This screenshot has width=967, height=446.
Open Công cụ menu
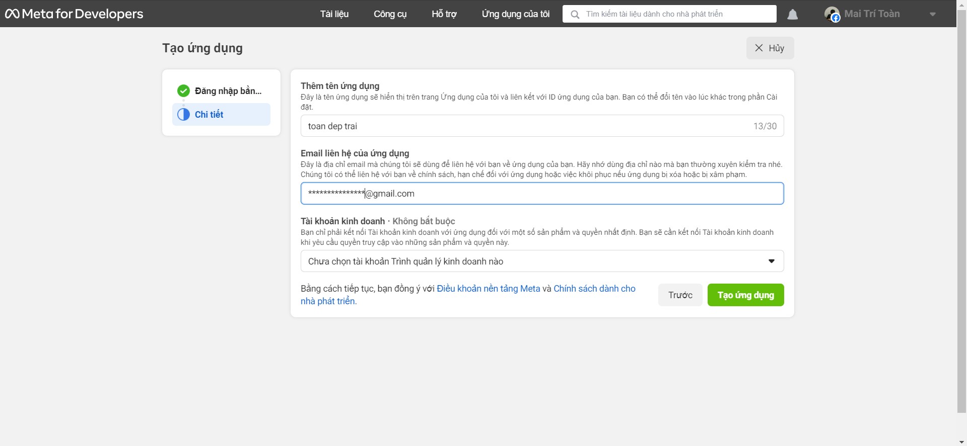pos(390,14)
